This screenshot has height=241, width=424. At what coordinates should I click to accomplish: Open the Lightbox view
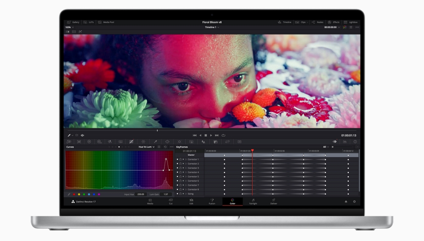point(351,22)
